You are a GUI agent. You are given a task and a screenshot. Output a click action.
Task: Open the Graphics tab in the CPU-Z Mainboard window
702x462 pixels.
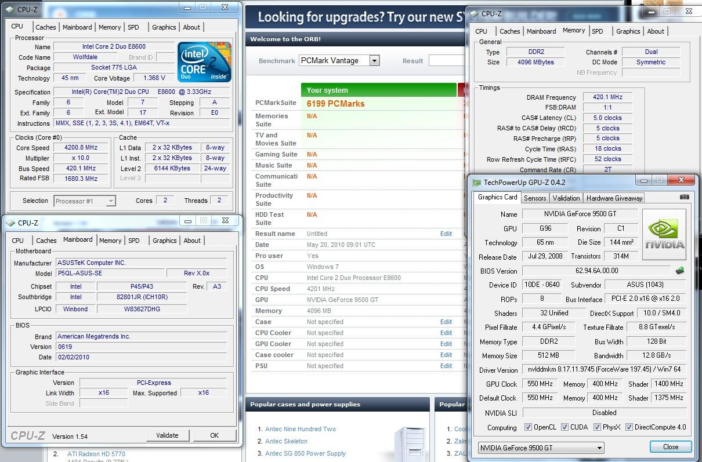(x=165, y=241)
